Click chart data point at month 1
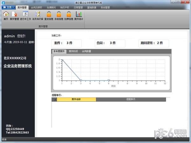 coord(62,60)
